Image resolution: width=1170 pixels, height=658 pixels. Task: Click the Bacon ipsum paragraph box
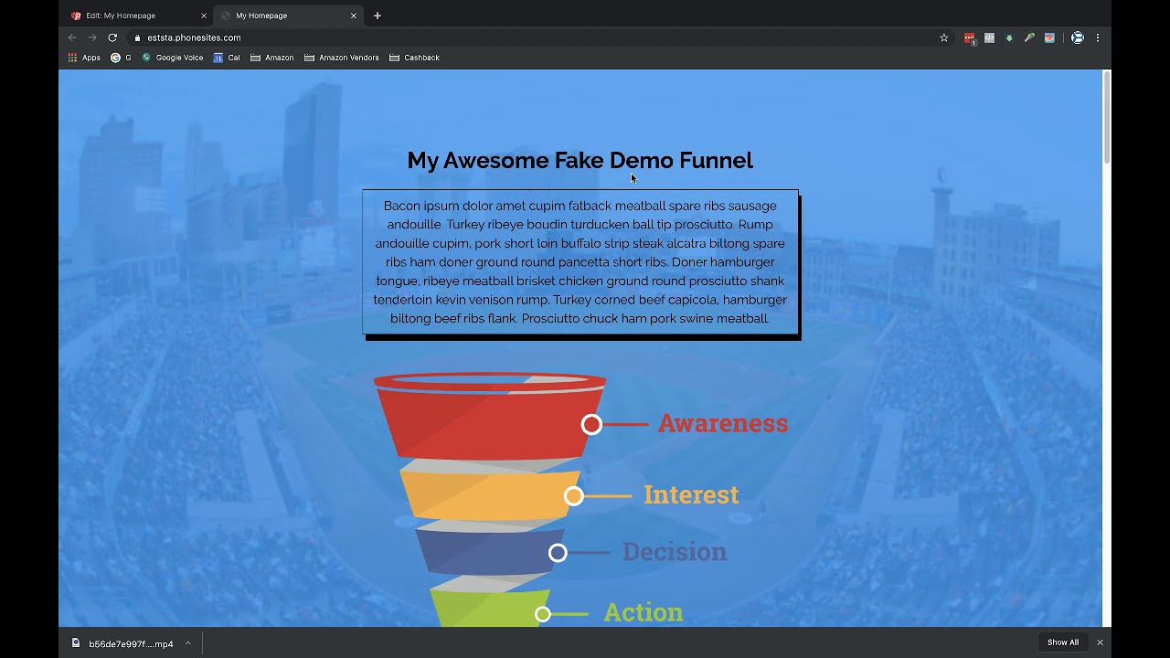tap(580, 262)
